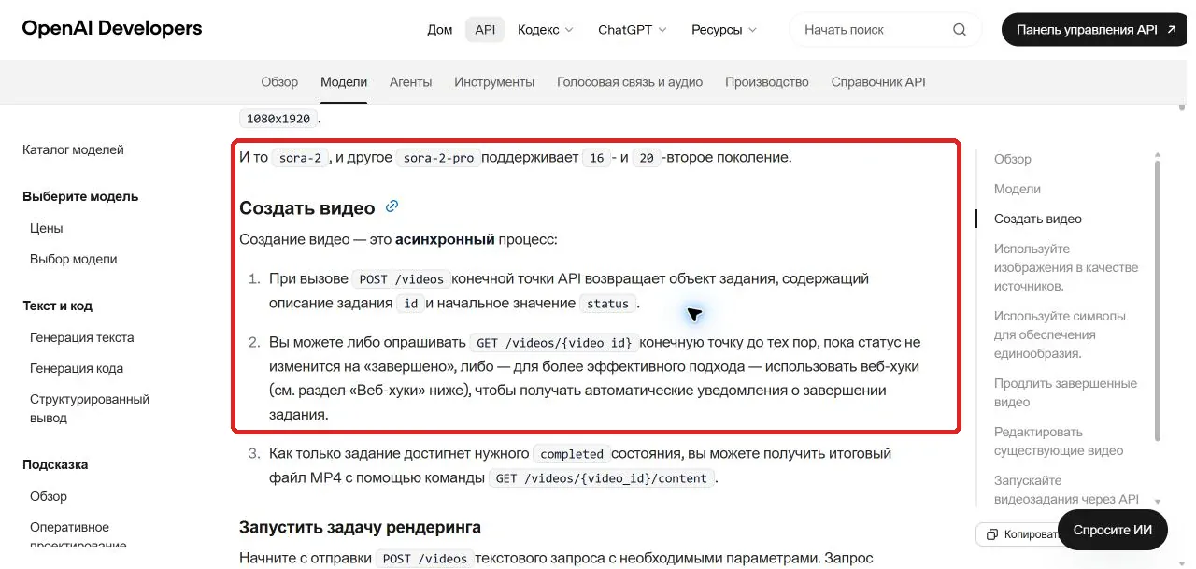Click the Запустить задачу рендеринга heading
Image resolution: width=1196 pixels, height=569 pixels.
click(360, 527)
